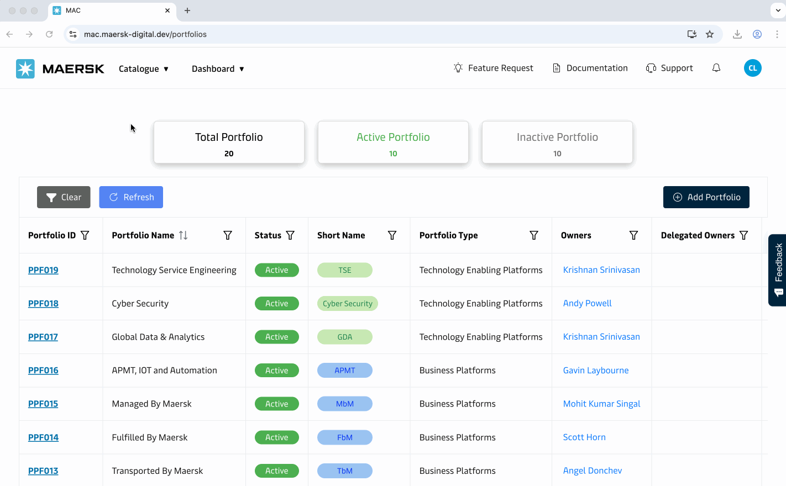Viewport: 786px width, 486px height.
Task: Click FbM short name badge
Action: [345, 437]
